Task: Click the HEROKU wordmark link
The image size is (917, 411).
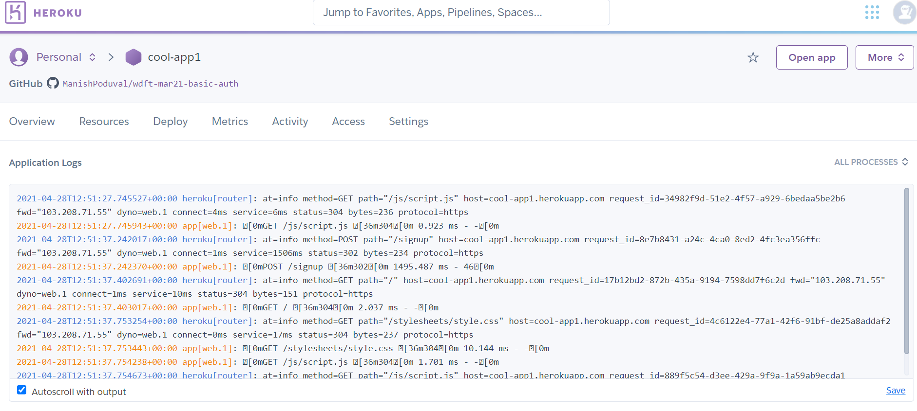Action: pyautogui.click(x=57, y=13)
